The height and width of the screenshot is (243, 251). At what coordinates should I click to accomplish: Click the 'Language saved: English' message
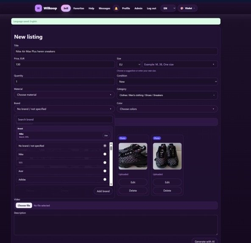pos(25,22)
